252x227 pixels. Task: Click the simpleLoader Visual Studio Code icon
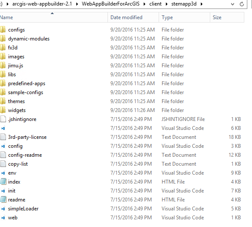(3, 209)
